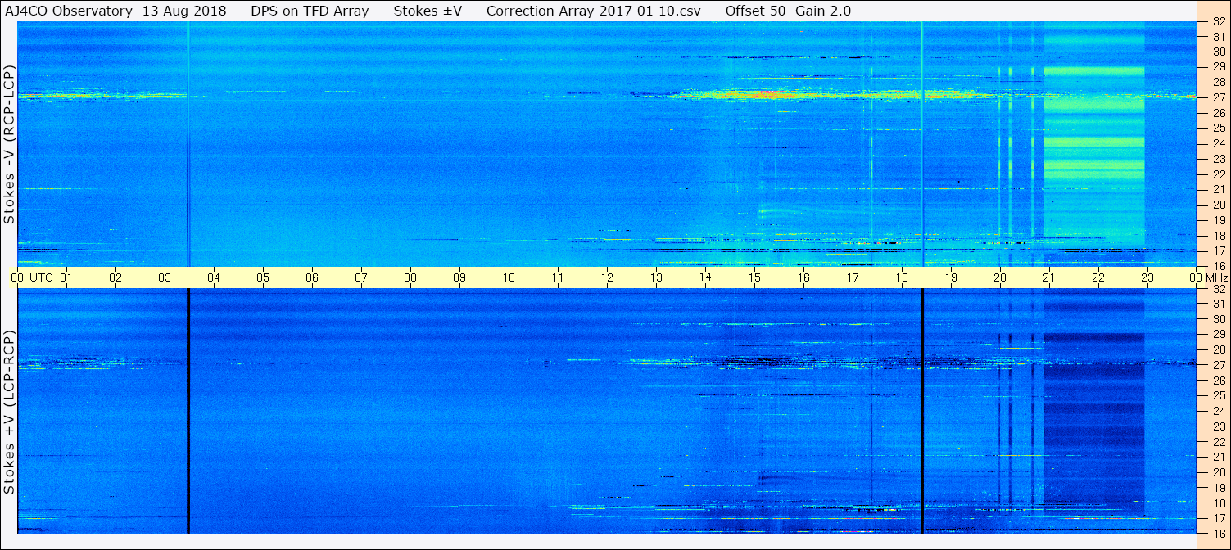Select the 16 hour tick on time axis
The image size is (1231, 550).
pos(803,277)
